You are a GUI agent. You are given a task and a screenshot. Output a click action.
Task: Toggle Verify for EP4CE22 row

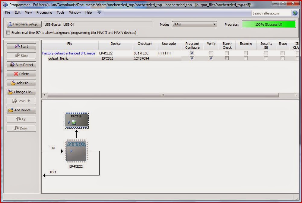click(x=211, y=53)
